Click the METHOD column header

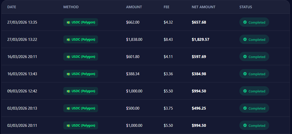coord(71,7)
